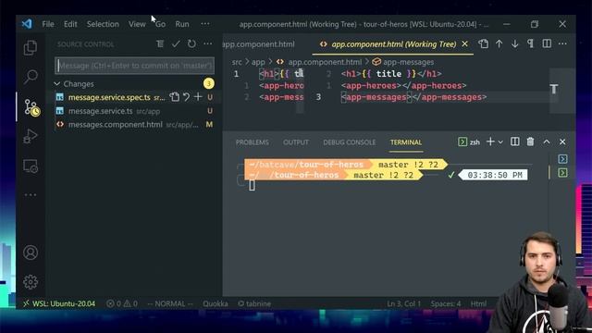Open Remote Explorer in activity bar

click(x=31, y=166)
